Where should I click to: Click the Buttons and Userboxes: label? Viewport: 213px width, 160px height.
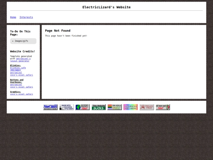click(x=17, y=81)
